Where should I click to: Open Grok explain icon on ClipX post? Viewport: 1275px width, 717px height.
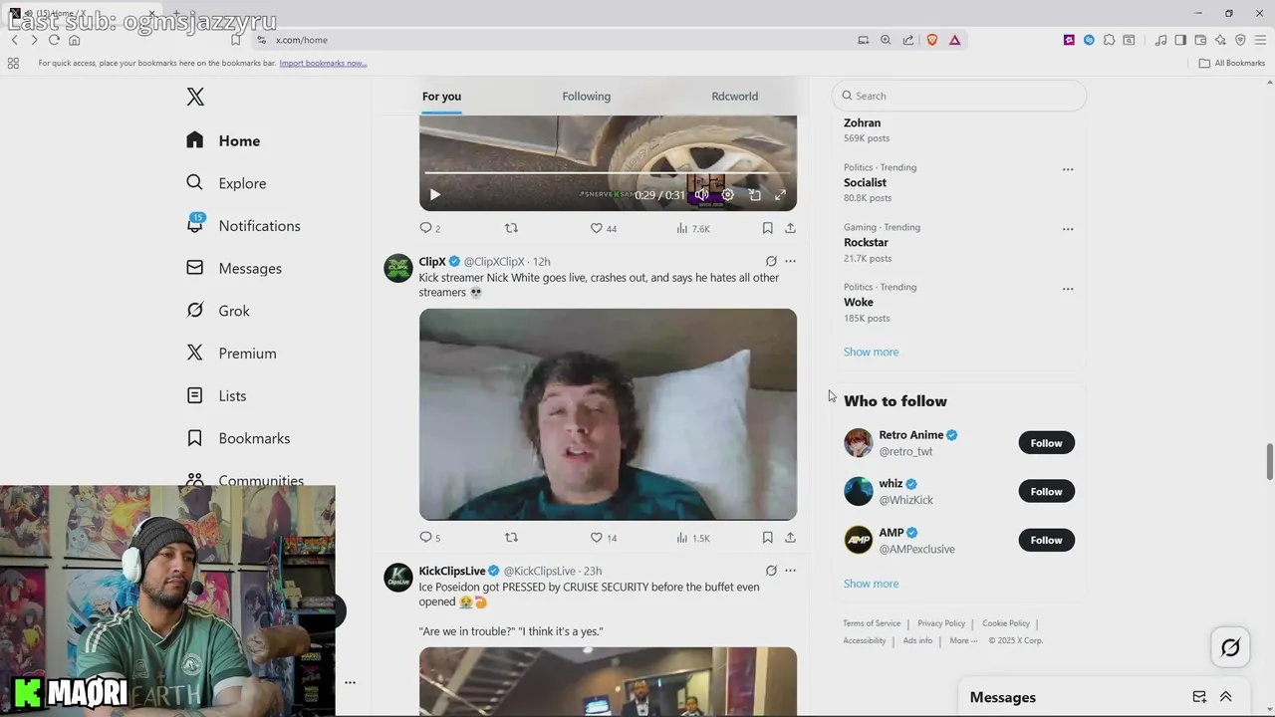771,261
